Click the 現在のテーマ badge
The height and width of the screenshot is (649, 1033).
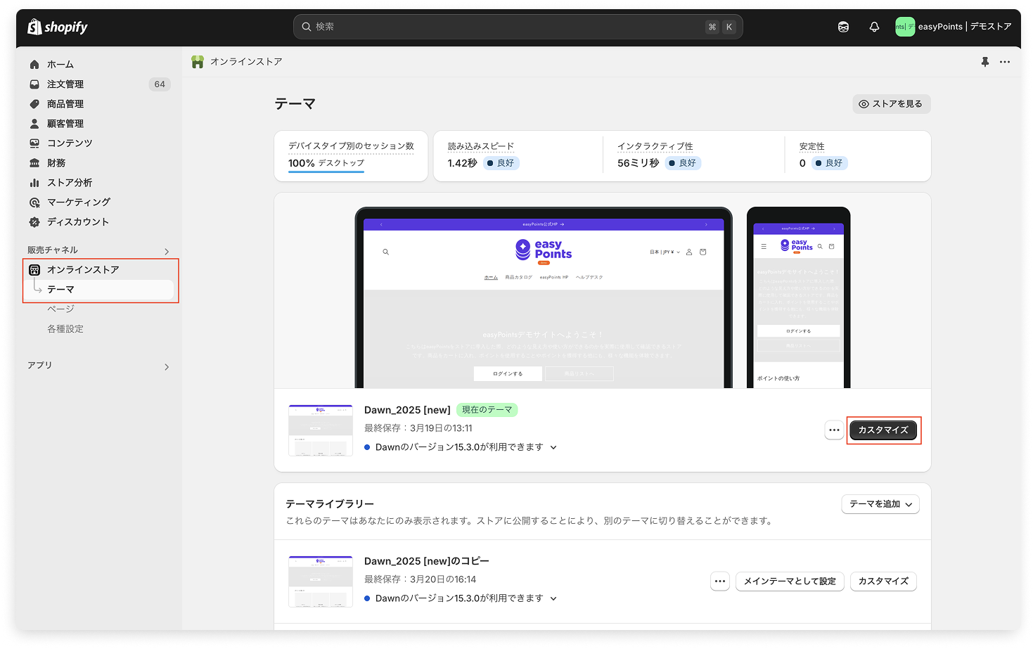click(487, 410)
